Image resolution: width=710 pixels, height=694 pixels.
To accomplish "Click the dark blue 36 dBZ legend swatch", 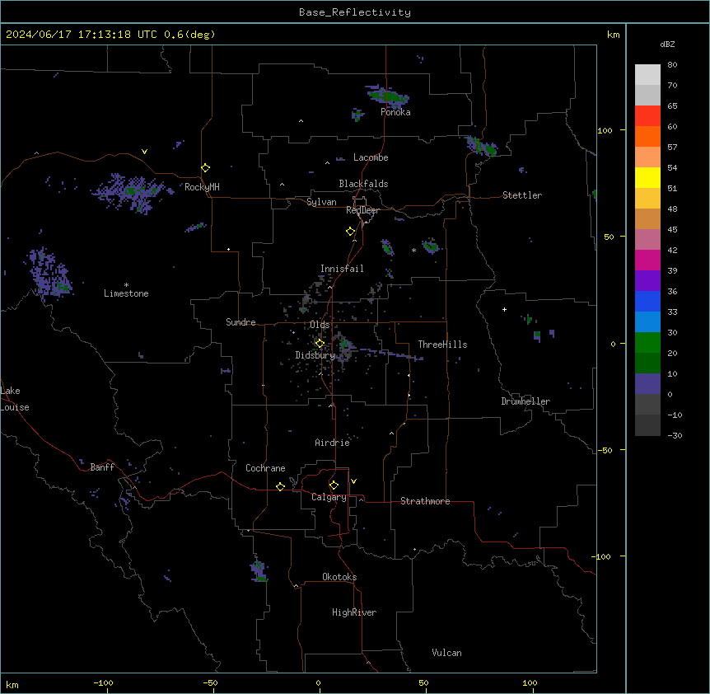I will [x=647, y=301].
